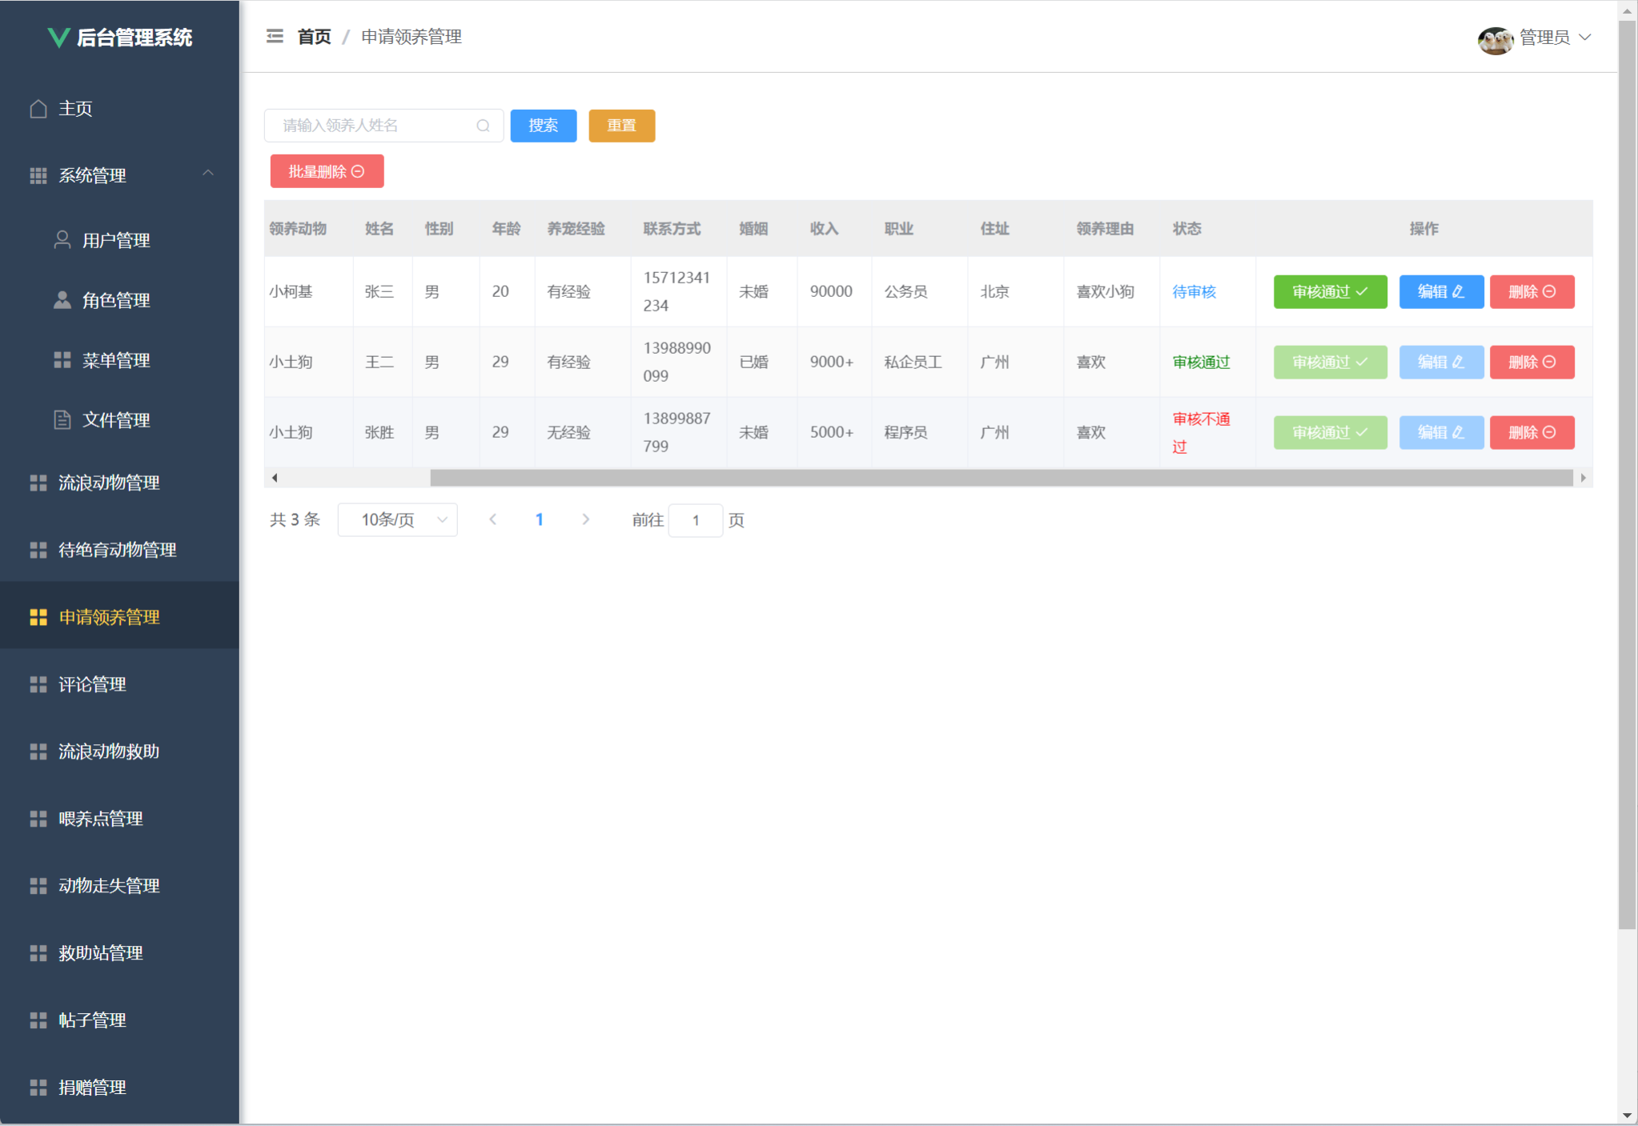Click the table's horizontal scrollbar
Screen dimensions: 1638x1126
[1001, 478]
